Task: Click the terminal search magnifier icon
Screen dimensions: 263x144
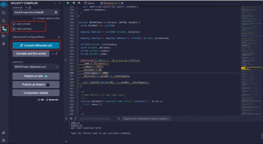Action: click(118, 118)
